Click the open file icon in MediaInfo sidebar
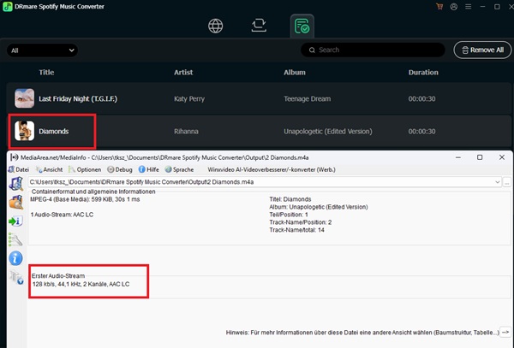The image size is (514, 348). click(x=15, y=184)
